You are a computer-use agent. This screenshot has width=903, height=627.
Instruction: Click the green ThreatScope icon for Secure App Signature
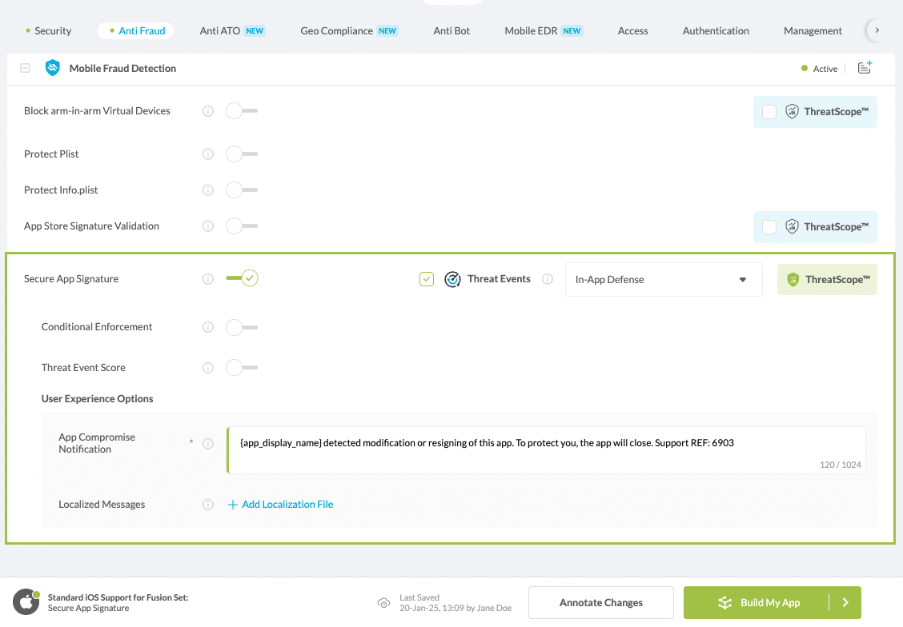coord(792,279)
